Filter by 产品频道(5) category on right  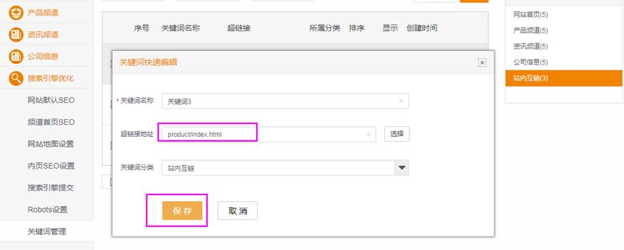click(530, 30)
